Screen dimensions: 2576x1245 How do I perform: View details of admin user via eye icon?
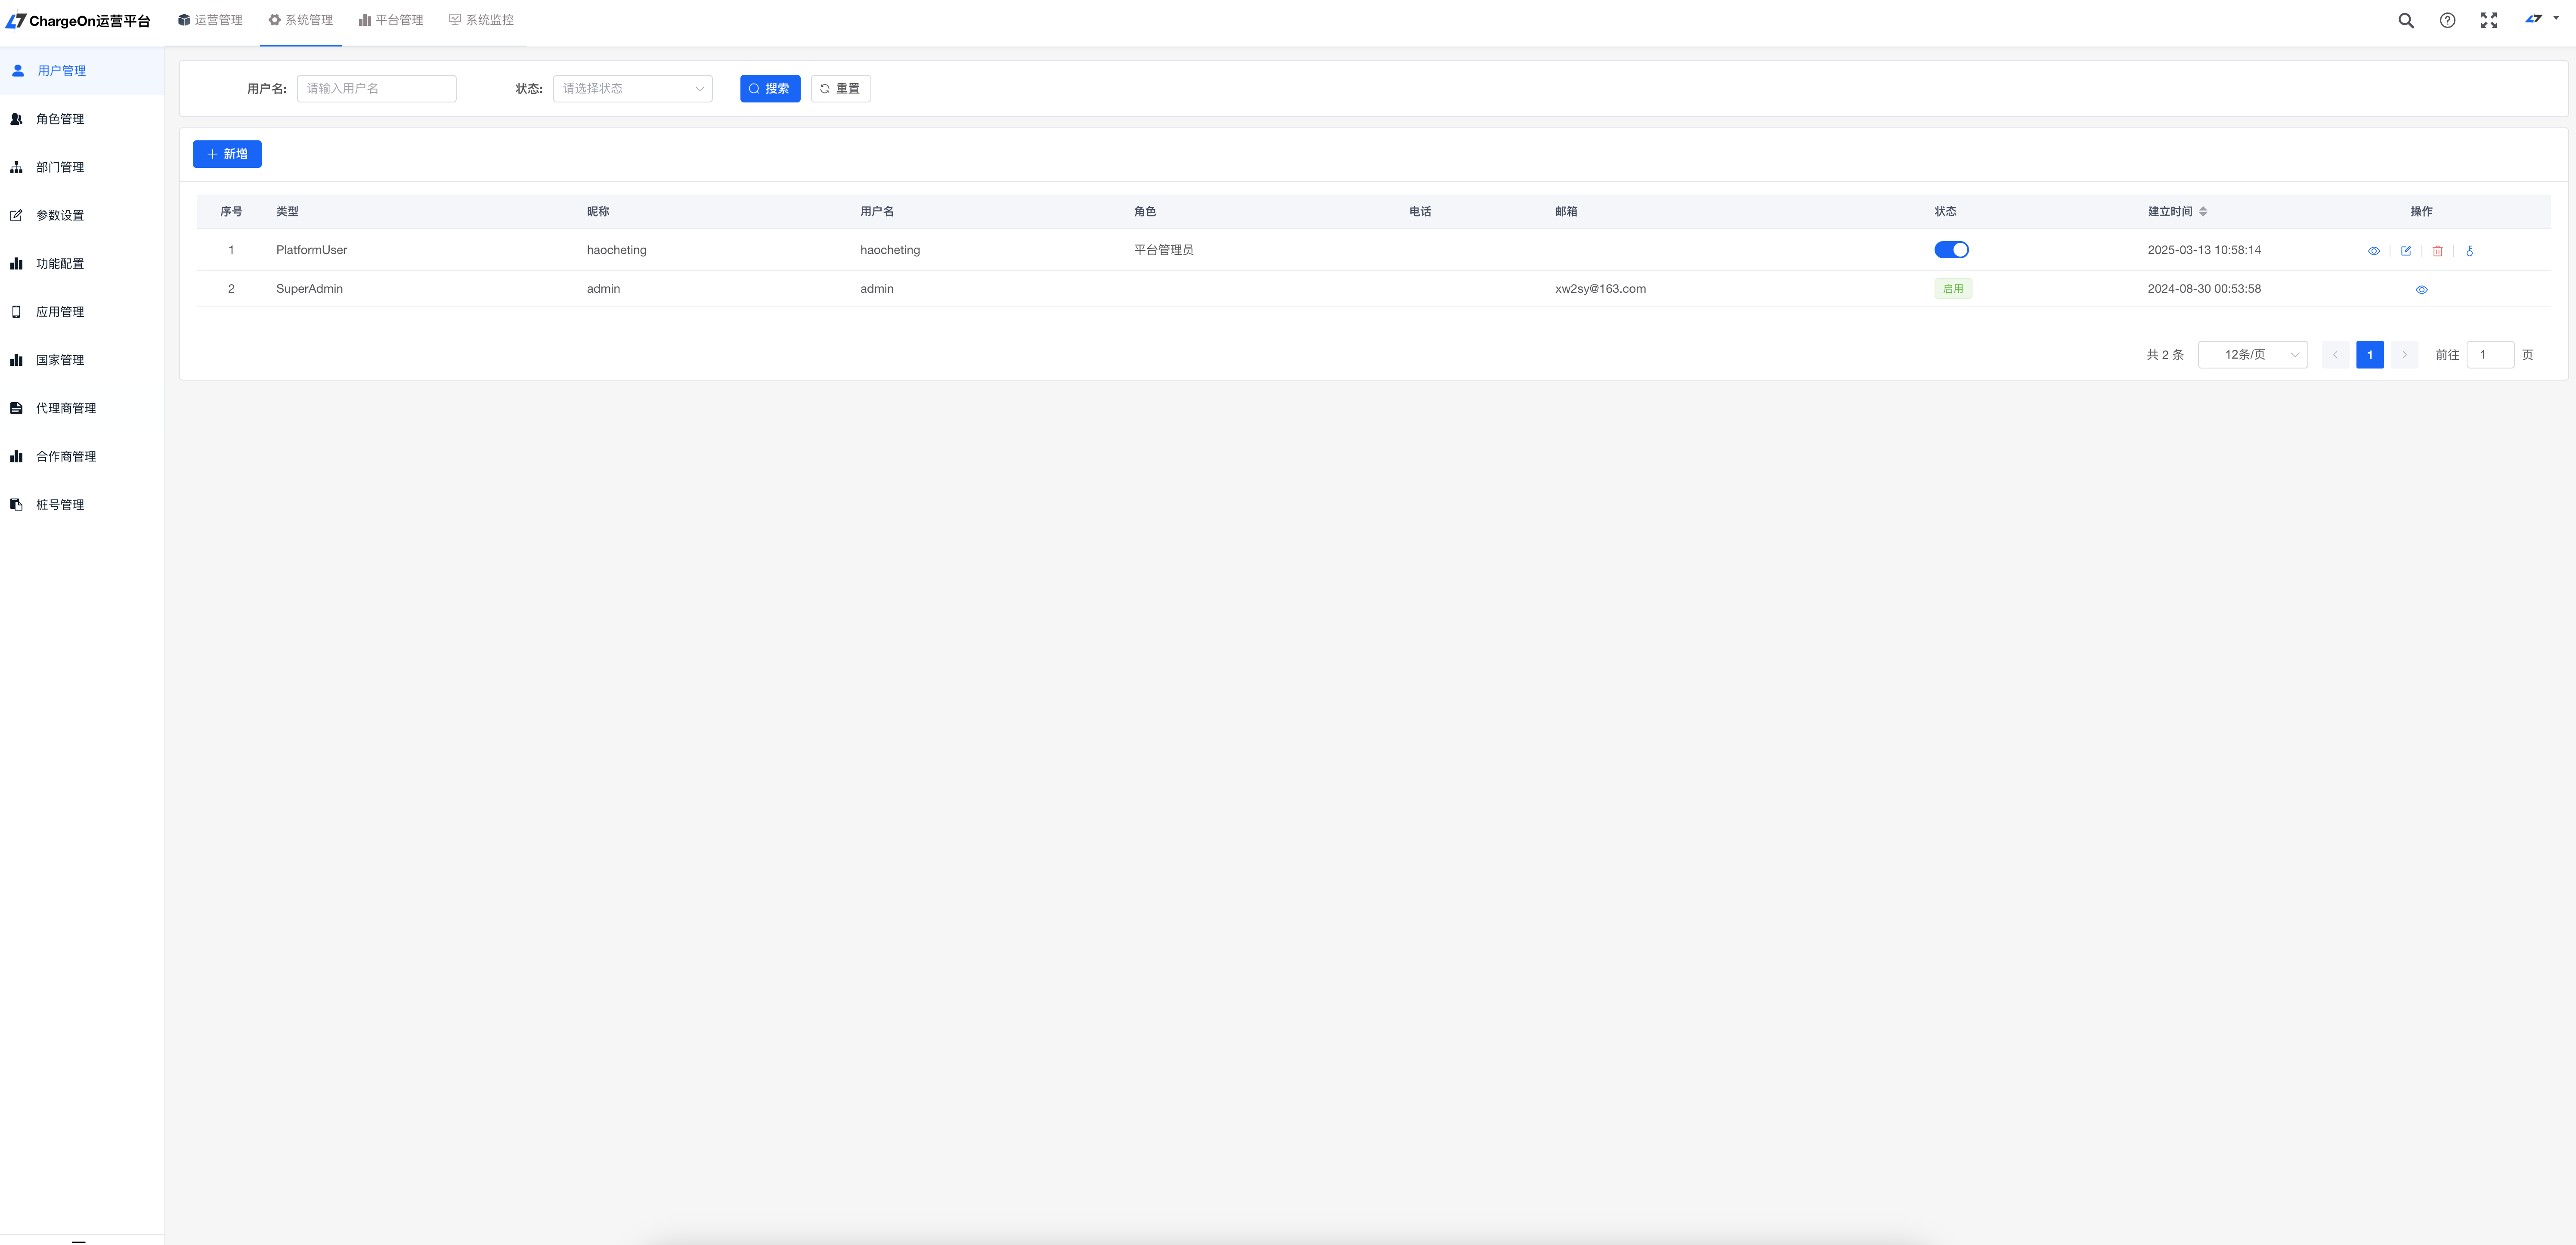[2421, 290]
